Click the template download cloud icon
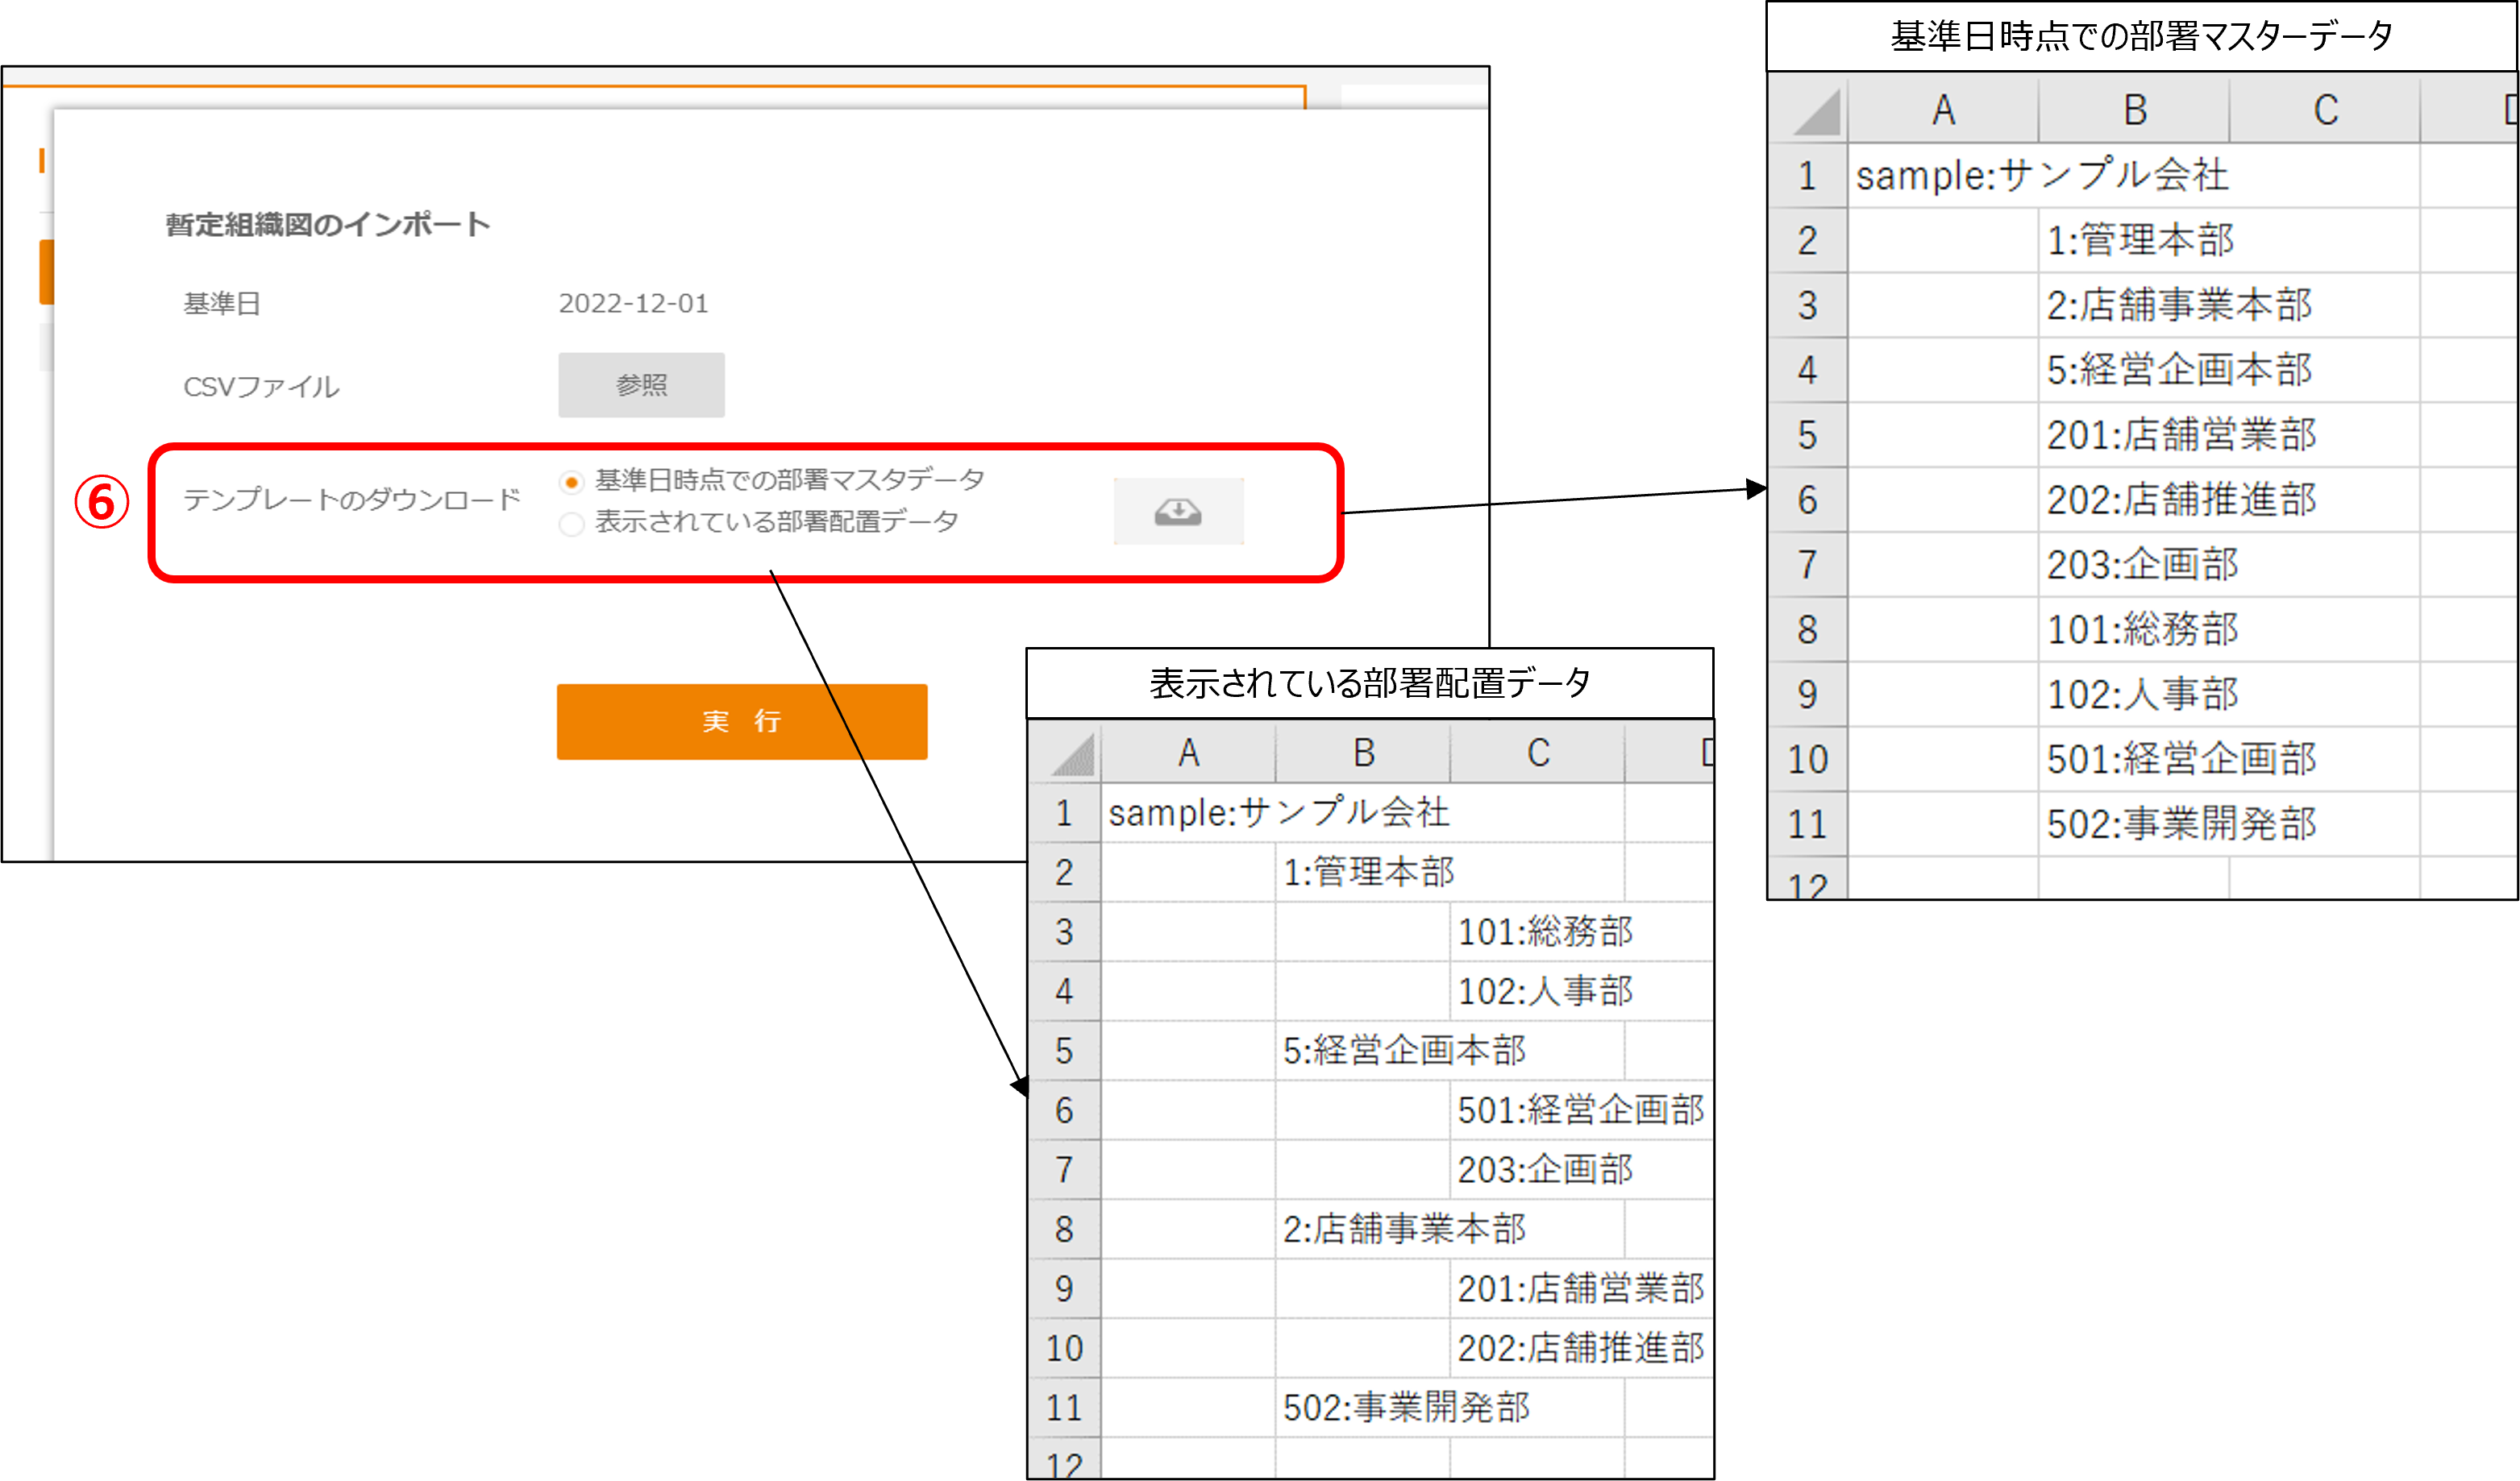Screen dimensions: 2520x1481 (1178, 512)
